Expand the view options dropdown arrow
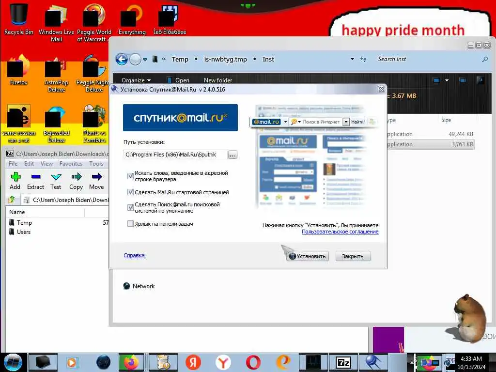This screenshot has height=372, width=496. (x=447, y=80)
